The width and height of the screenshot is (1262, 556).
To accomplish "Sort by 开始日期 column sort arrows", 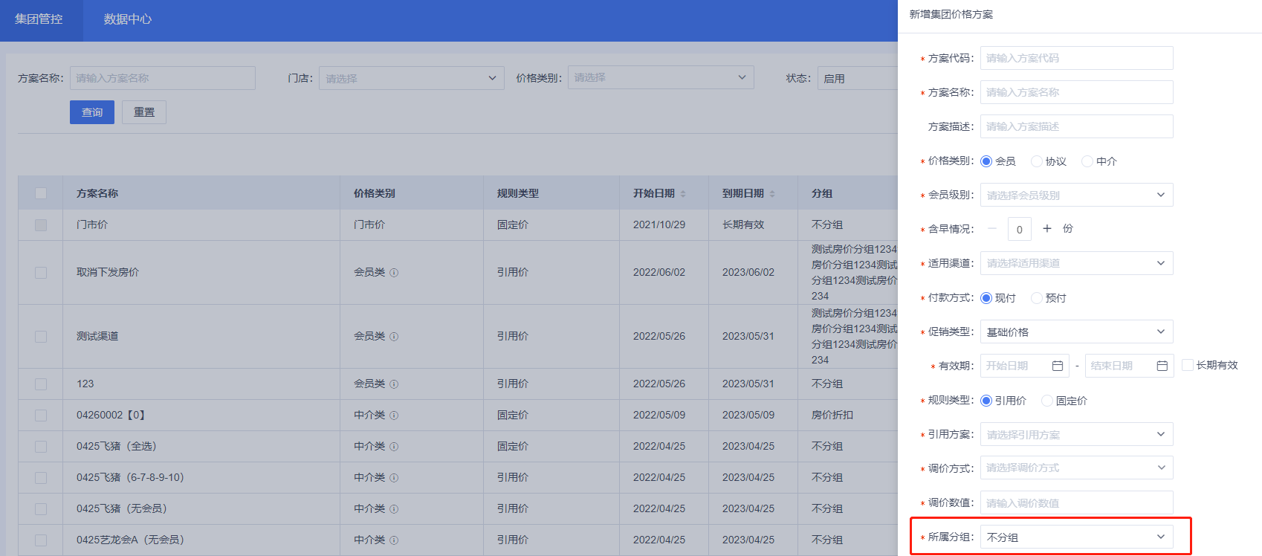I will click(x=683, y=194).
